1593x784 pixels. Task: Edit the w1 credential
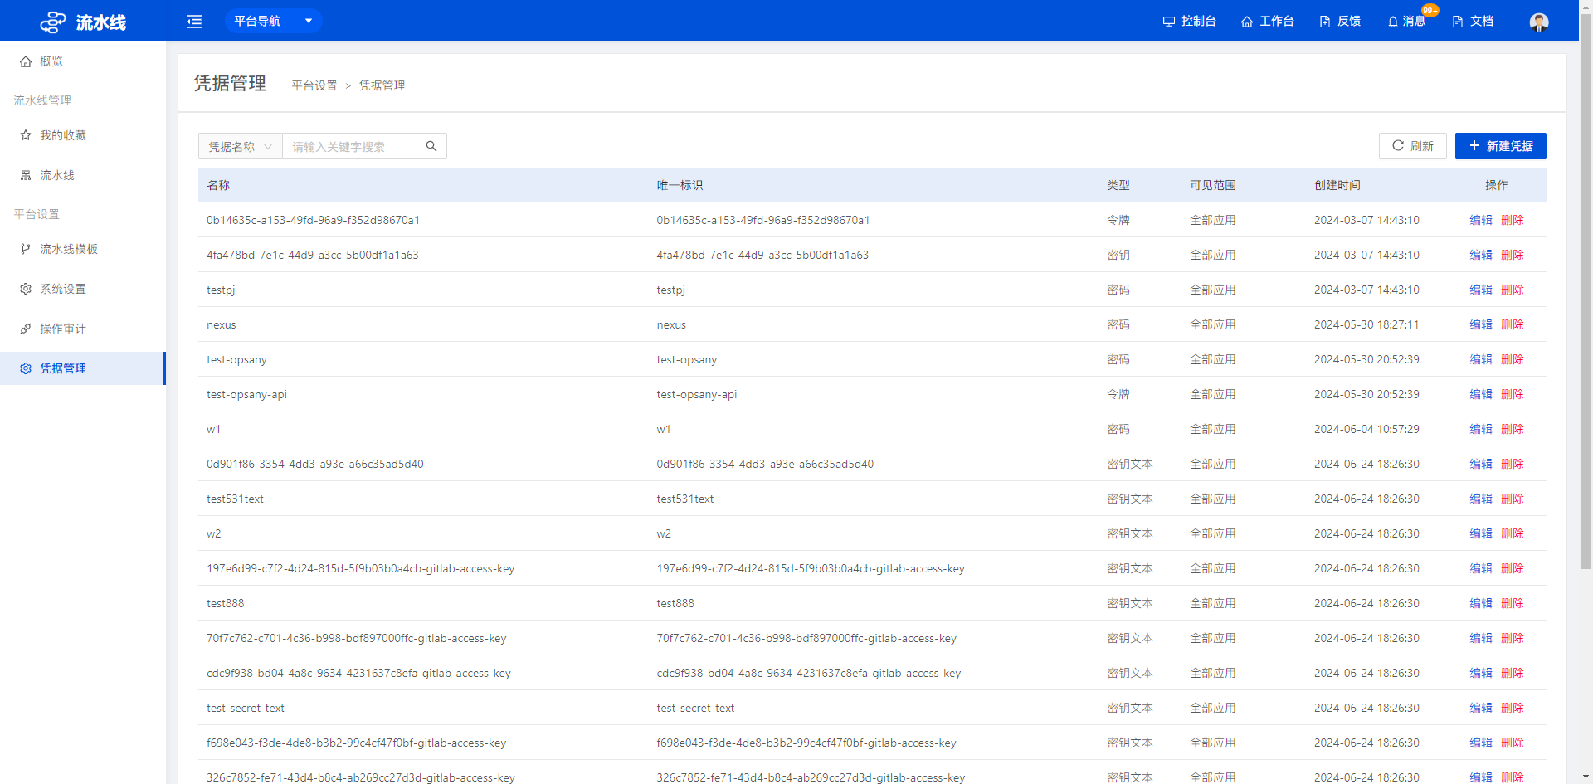[x=1481, y=429]
